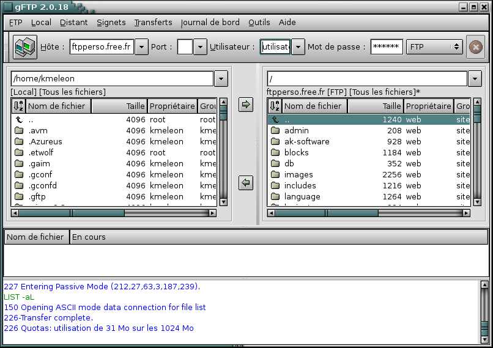
Task: Focus the Utilisateur input field
Action: coord(275,47)
